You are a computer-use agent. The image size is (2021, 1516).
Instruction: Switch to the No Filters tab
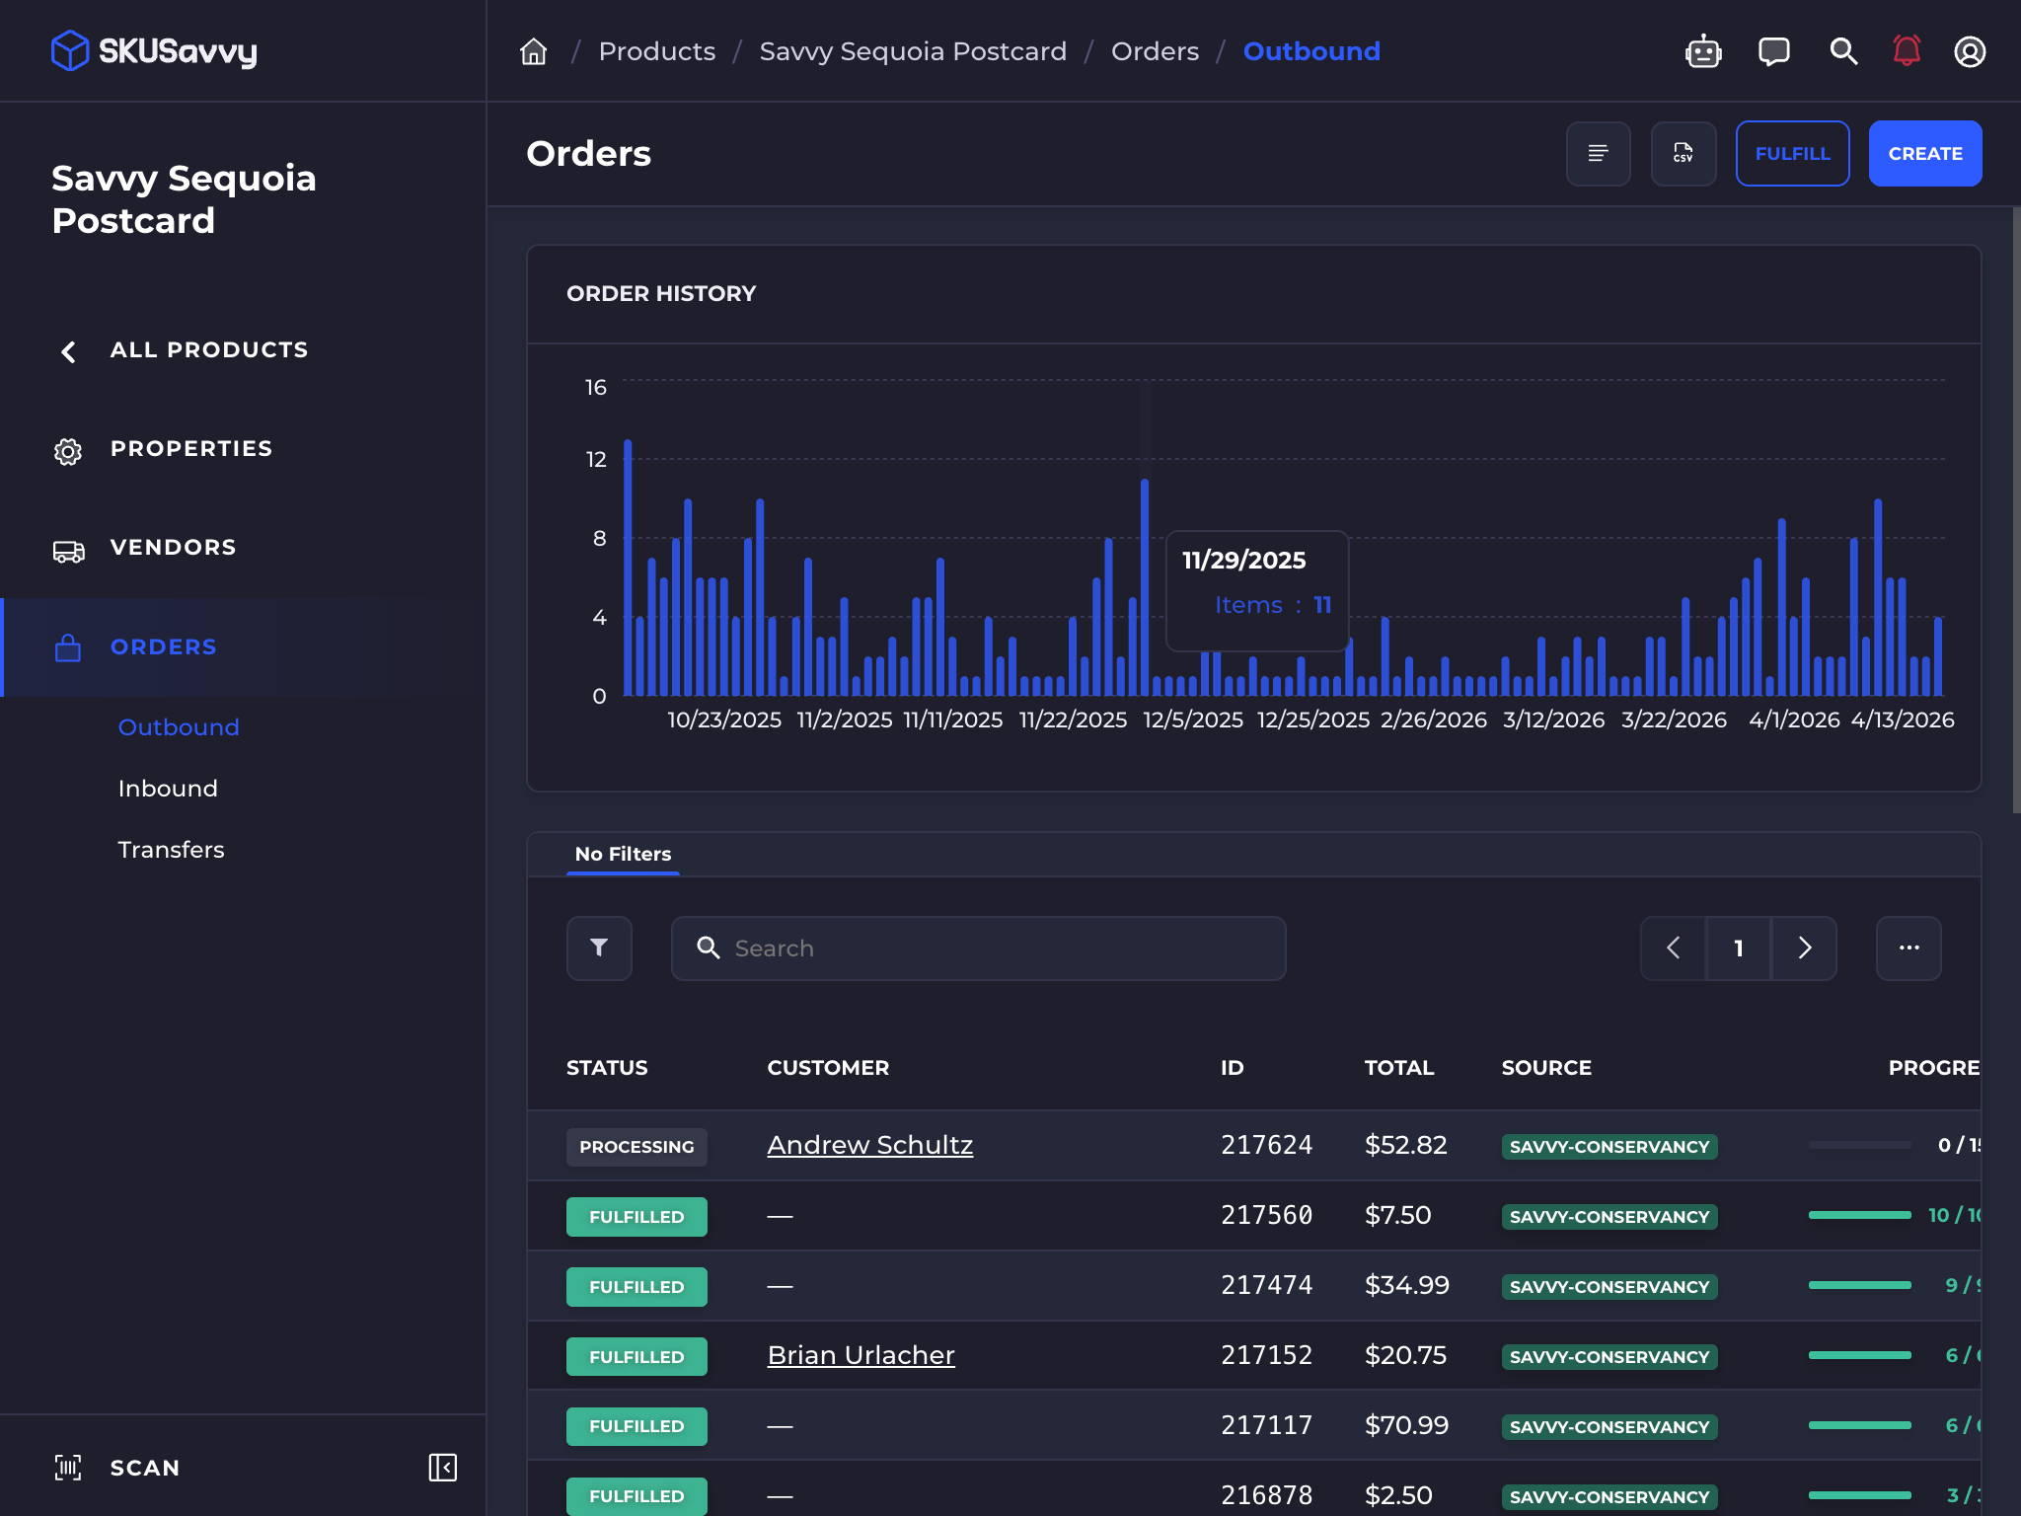(623, 854)
